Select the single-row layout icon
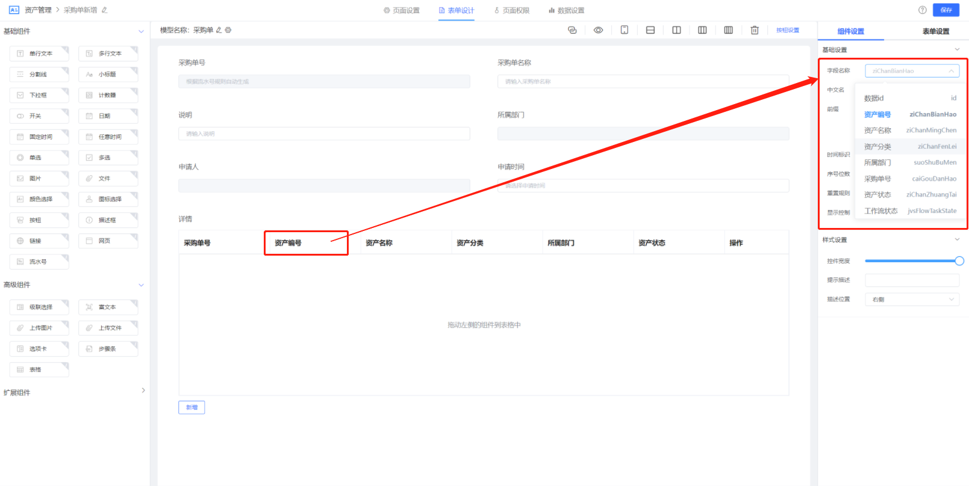The width and height of the screenshot is (969, 486). coord(650,30)
